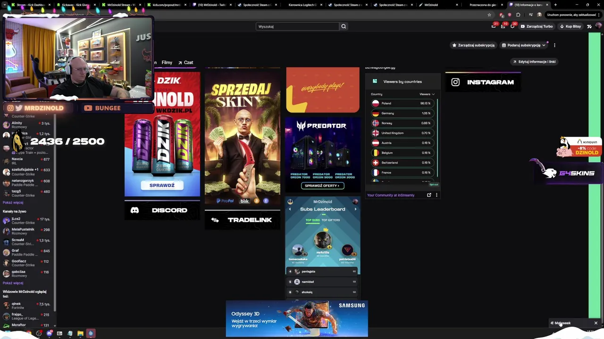The width and height of the screenshot is (604, 339).
Task: Open the everybody plays! banner
Action: click(x=323, y=90)
